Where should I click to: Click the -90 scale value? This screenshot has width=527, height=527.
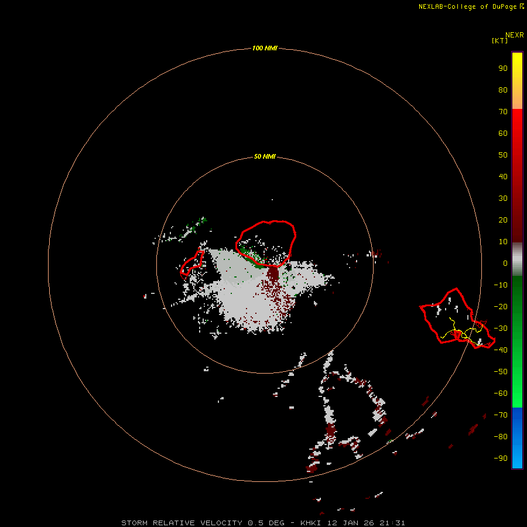501,458
